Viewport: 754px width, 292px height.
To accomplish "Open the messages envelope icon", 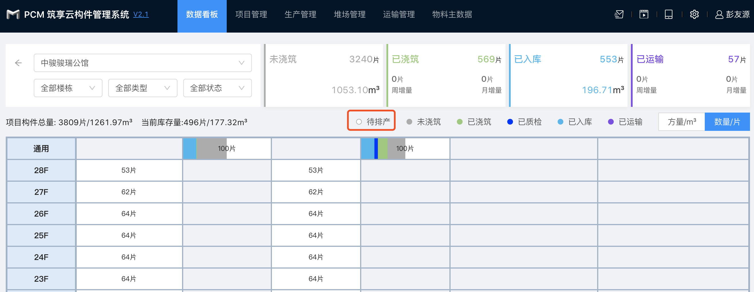I will tap(619, 14).
